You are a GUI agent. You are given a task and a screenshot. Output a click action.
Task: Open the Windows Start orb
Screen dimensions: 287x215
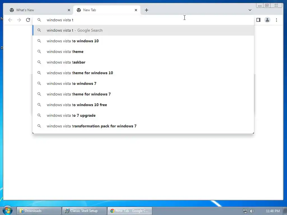click(x=7, y=210)
